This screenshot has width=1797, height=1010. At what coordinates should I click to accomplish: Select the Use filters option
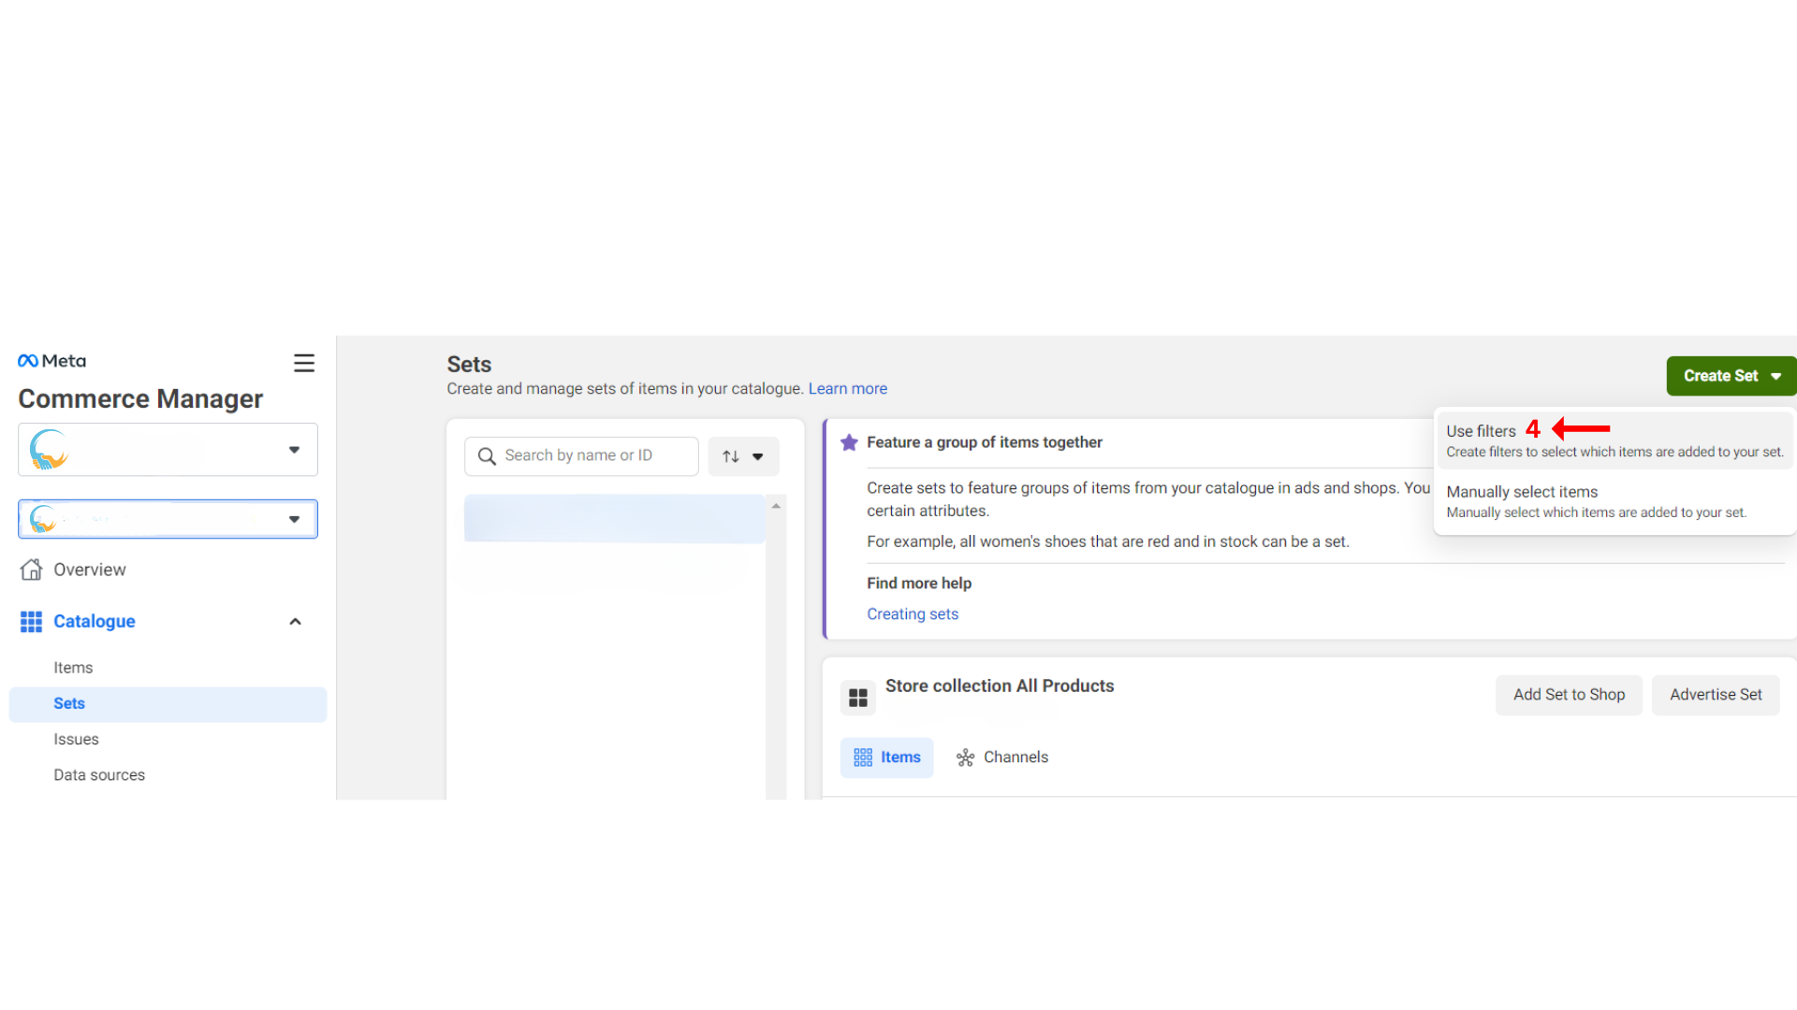(1481, 431)
